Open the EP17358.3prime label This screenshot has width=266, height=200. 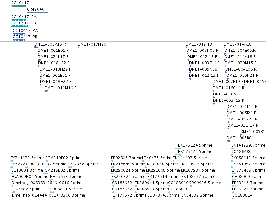(x=83, y=164)
